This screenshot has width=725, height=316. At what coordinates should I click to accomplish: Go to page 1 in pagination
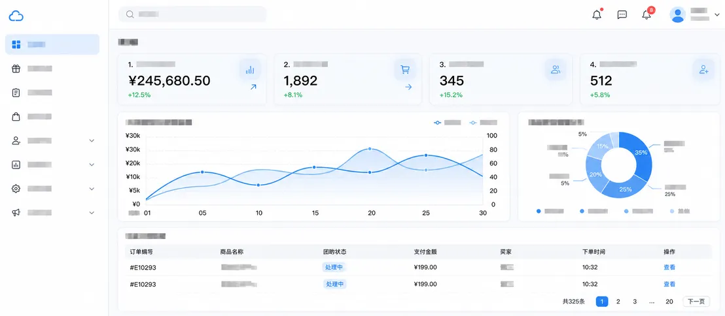coord(602,302)
